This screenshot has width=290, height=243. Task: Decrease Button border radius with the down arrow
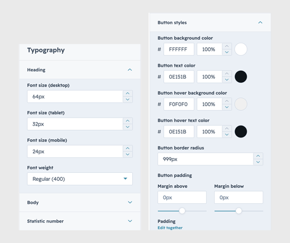258,162
